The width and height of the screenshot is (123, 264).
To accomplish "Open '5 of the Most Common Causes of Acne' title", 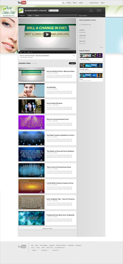I will [60, 183].
